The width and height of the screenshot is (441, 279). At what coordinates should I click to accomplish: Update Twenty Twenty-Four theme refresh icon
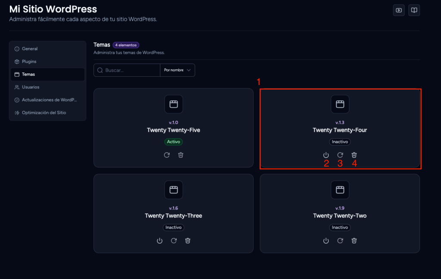tap(340, 155)
